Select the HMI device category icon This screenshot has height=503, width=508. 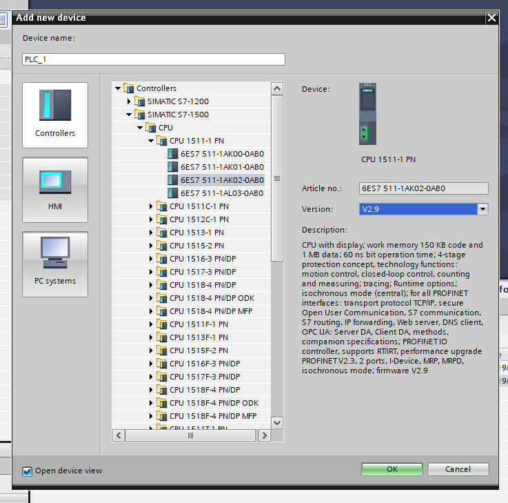tap(55, 181)
